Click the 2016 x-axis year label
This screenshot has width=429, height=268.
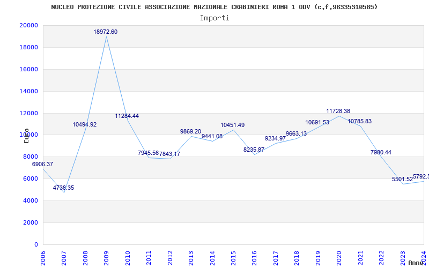[x=254, y=258]
